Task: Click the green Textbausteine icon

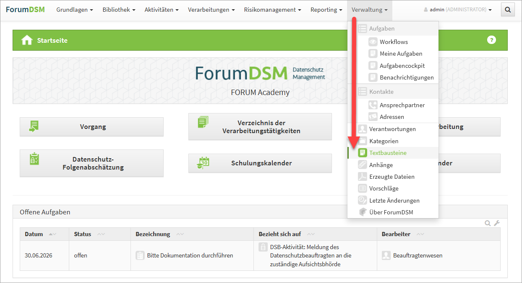Action: click(362, 153)
